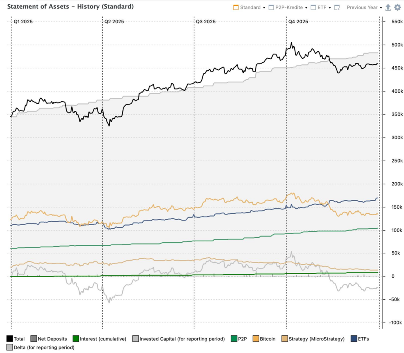Viewport: 404px width, 353px height.
Task: Switch to the ETF view tab
Action: 322,7
